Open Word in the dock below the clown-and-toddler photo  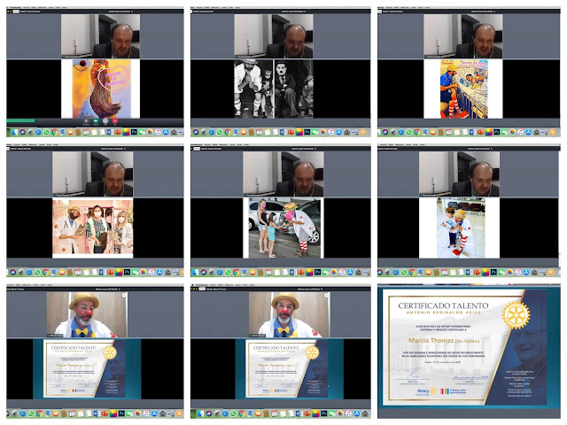coord(468,272)
